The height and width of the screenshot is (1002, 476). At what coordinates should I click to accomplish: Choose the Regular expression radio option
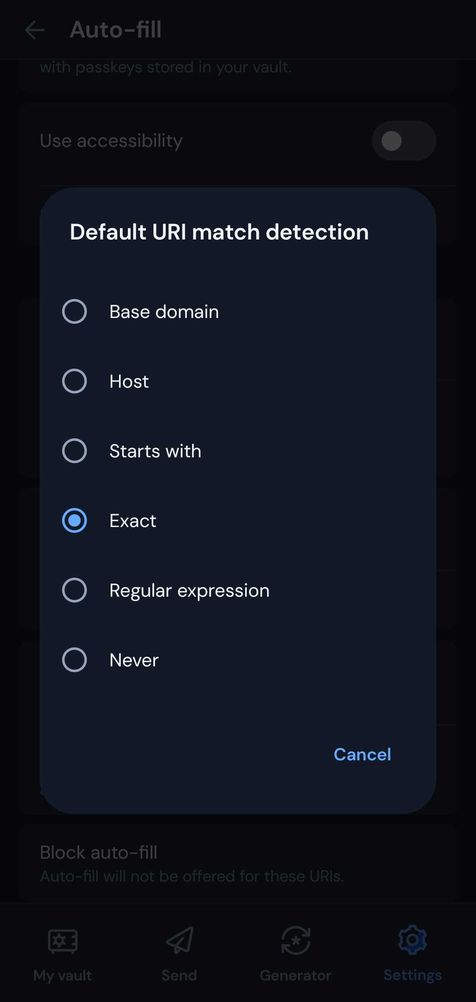[74, 590]
